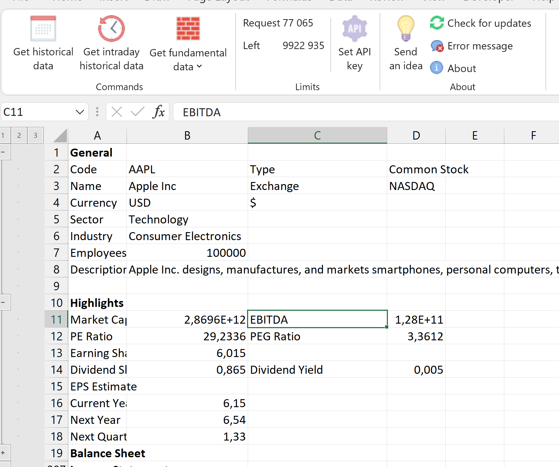Click the Insert Function fx icon

159,112
